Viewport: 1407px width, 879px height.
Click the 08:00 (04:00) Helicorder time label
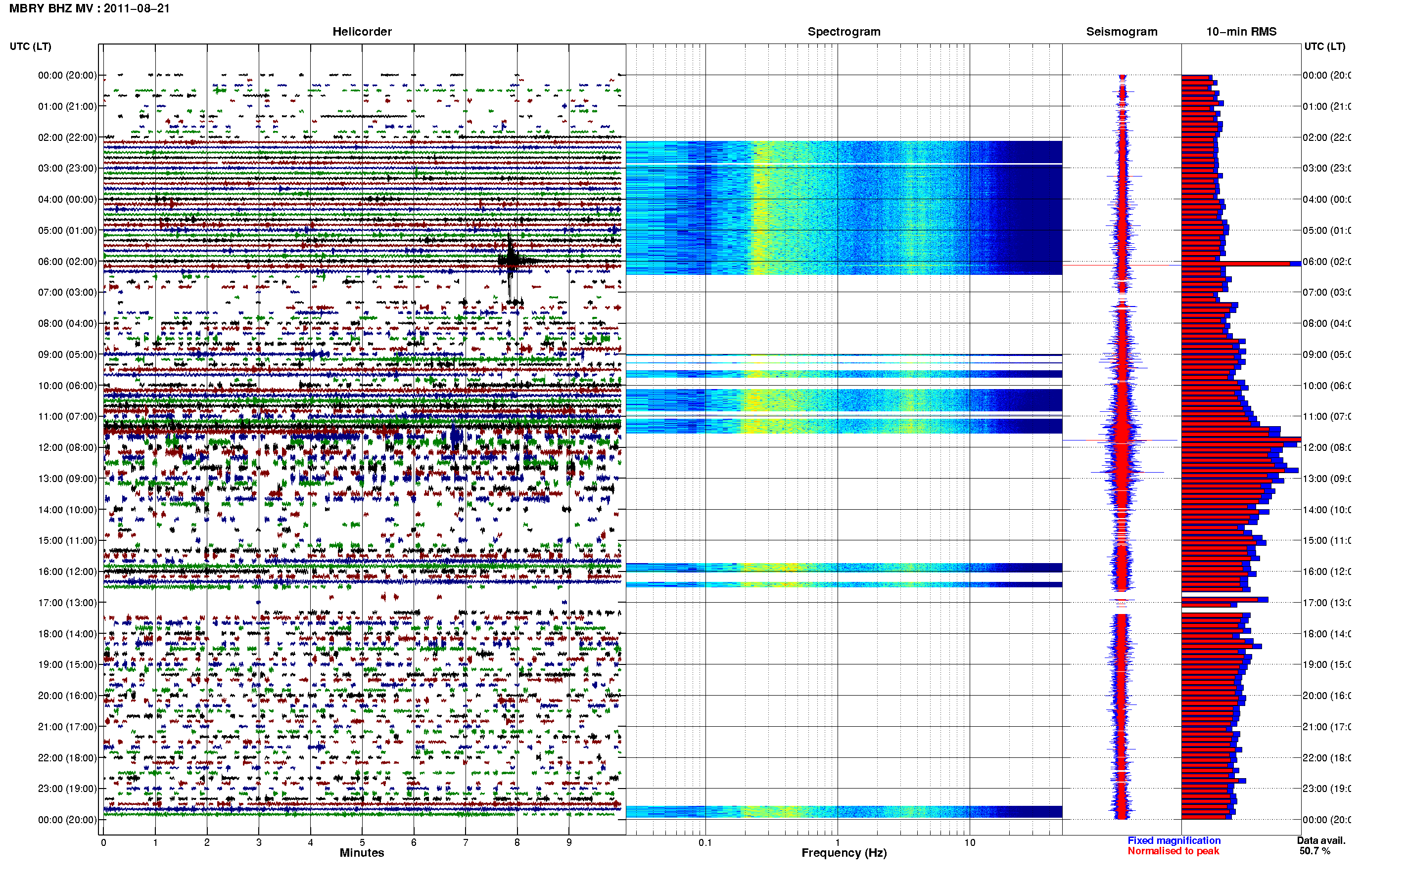(67, 324)
